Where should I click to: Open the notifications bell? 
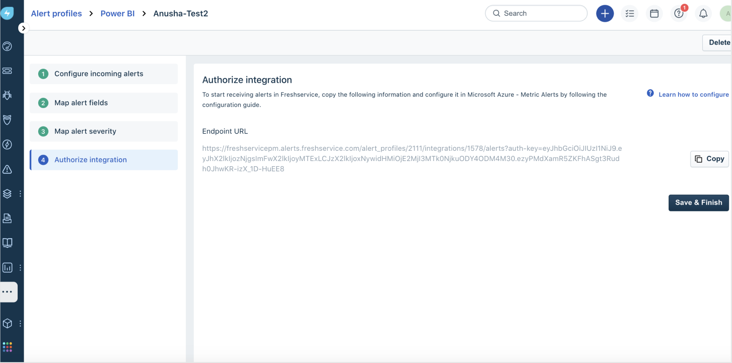coord(703,13)
